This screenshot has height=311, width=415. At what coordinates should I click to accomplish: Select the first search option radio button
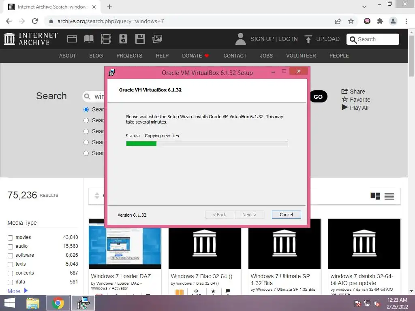(86, 109)
